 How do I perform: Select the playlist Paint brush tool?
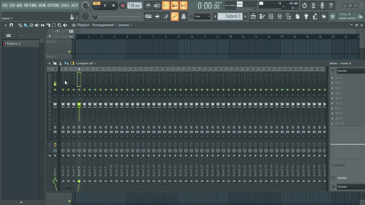tap(26, 25)
